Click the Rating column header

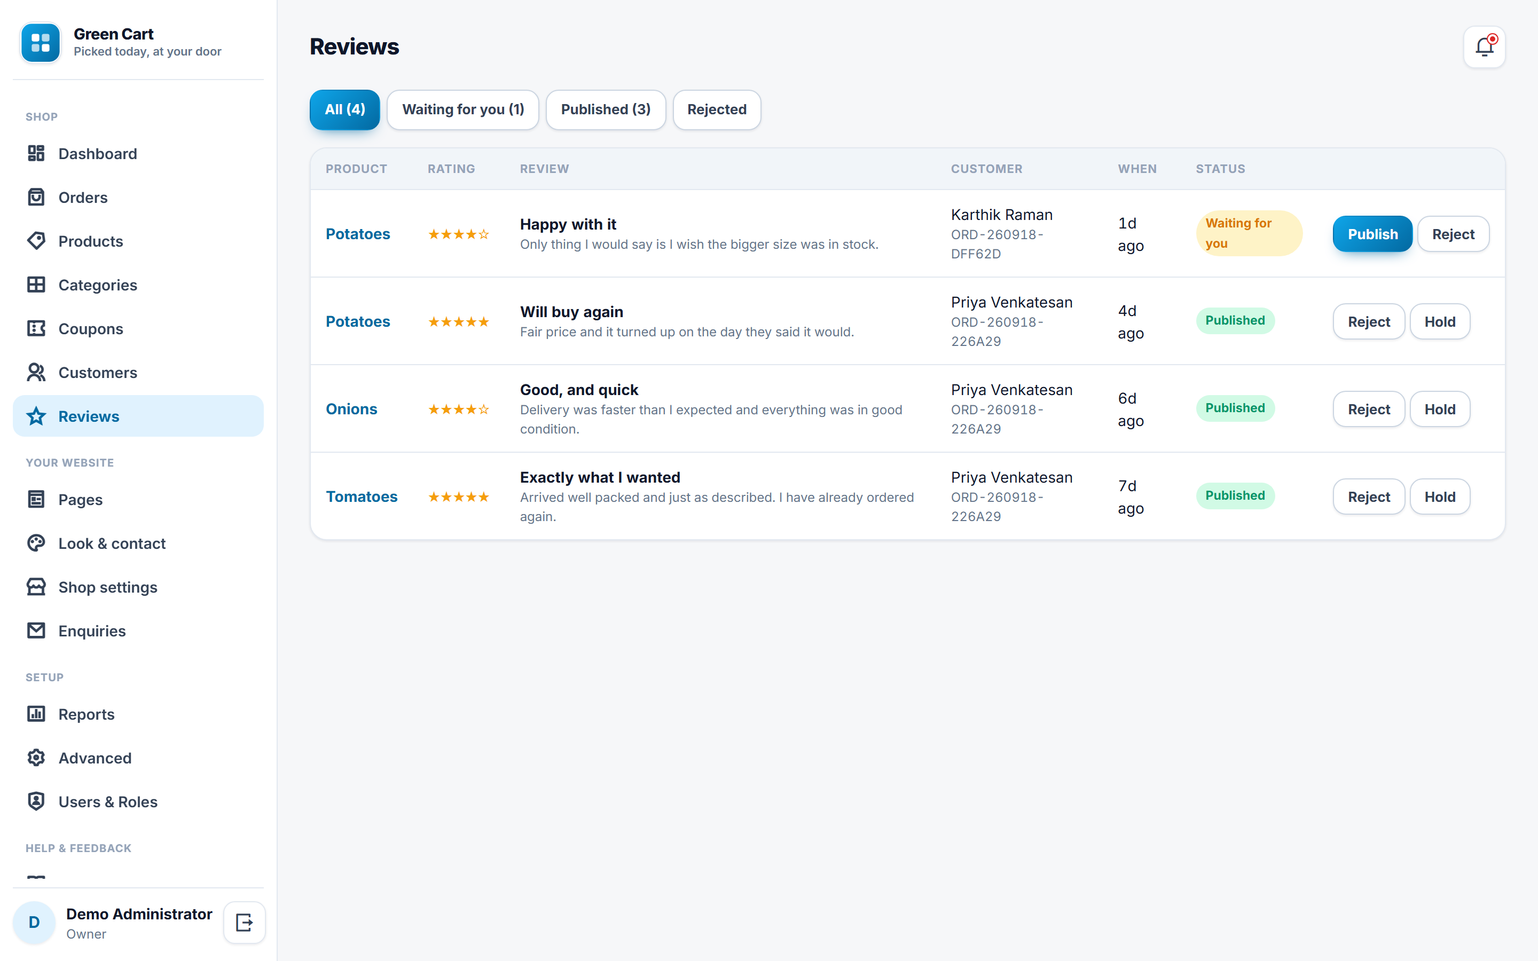pos(451,169)
